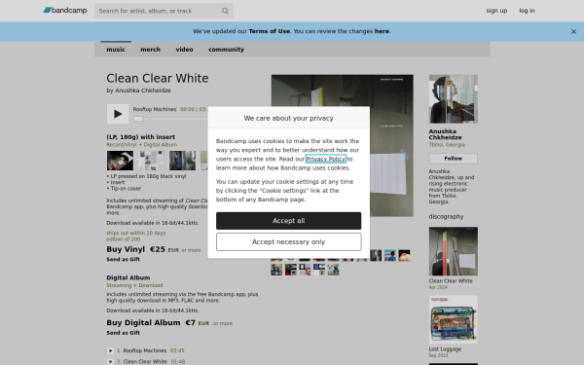This screenshot has height=365, width=584.
Task: Click the search magnifier icon
Action: (x=225, y=11)
